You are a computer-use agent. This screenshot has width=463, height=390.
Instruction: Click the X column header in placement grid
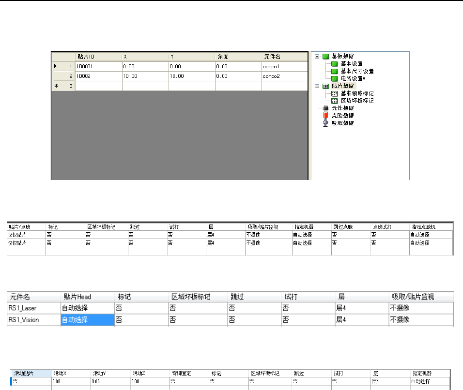click(x=145, y=57)
